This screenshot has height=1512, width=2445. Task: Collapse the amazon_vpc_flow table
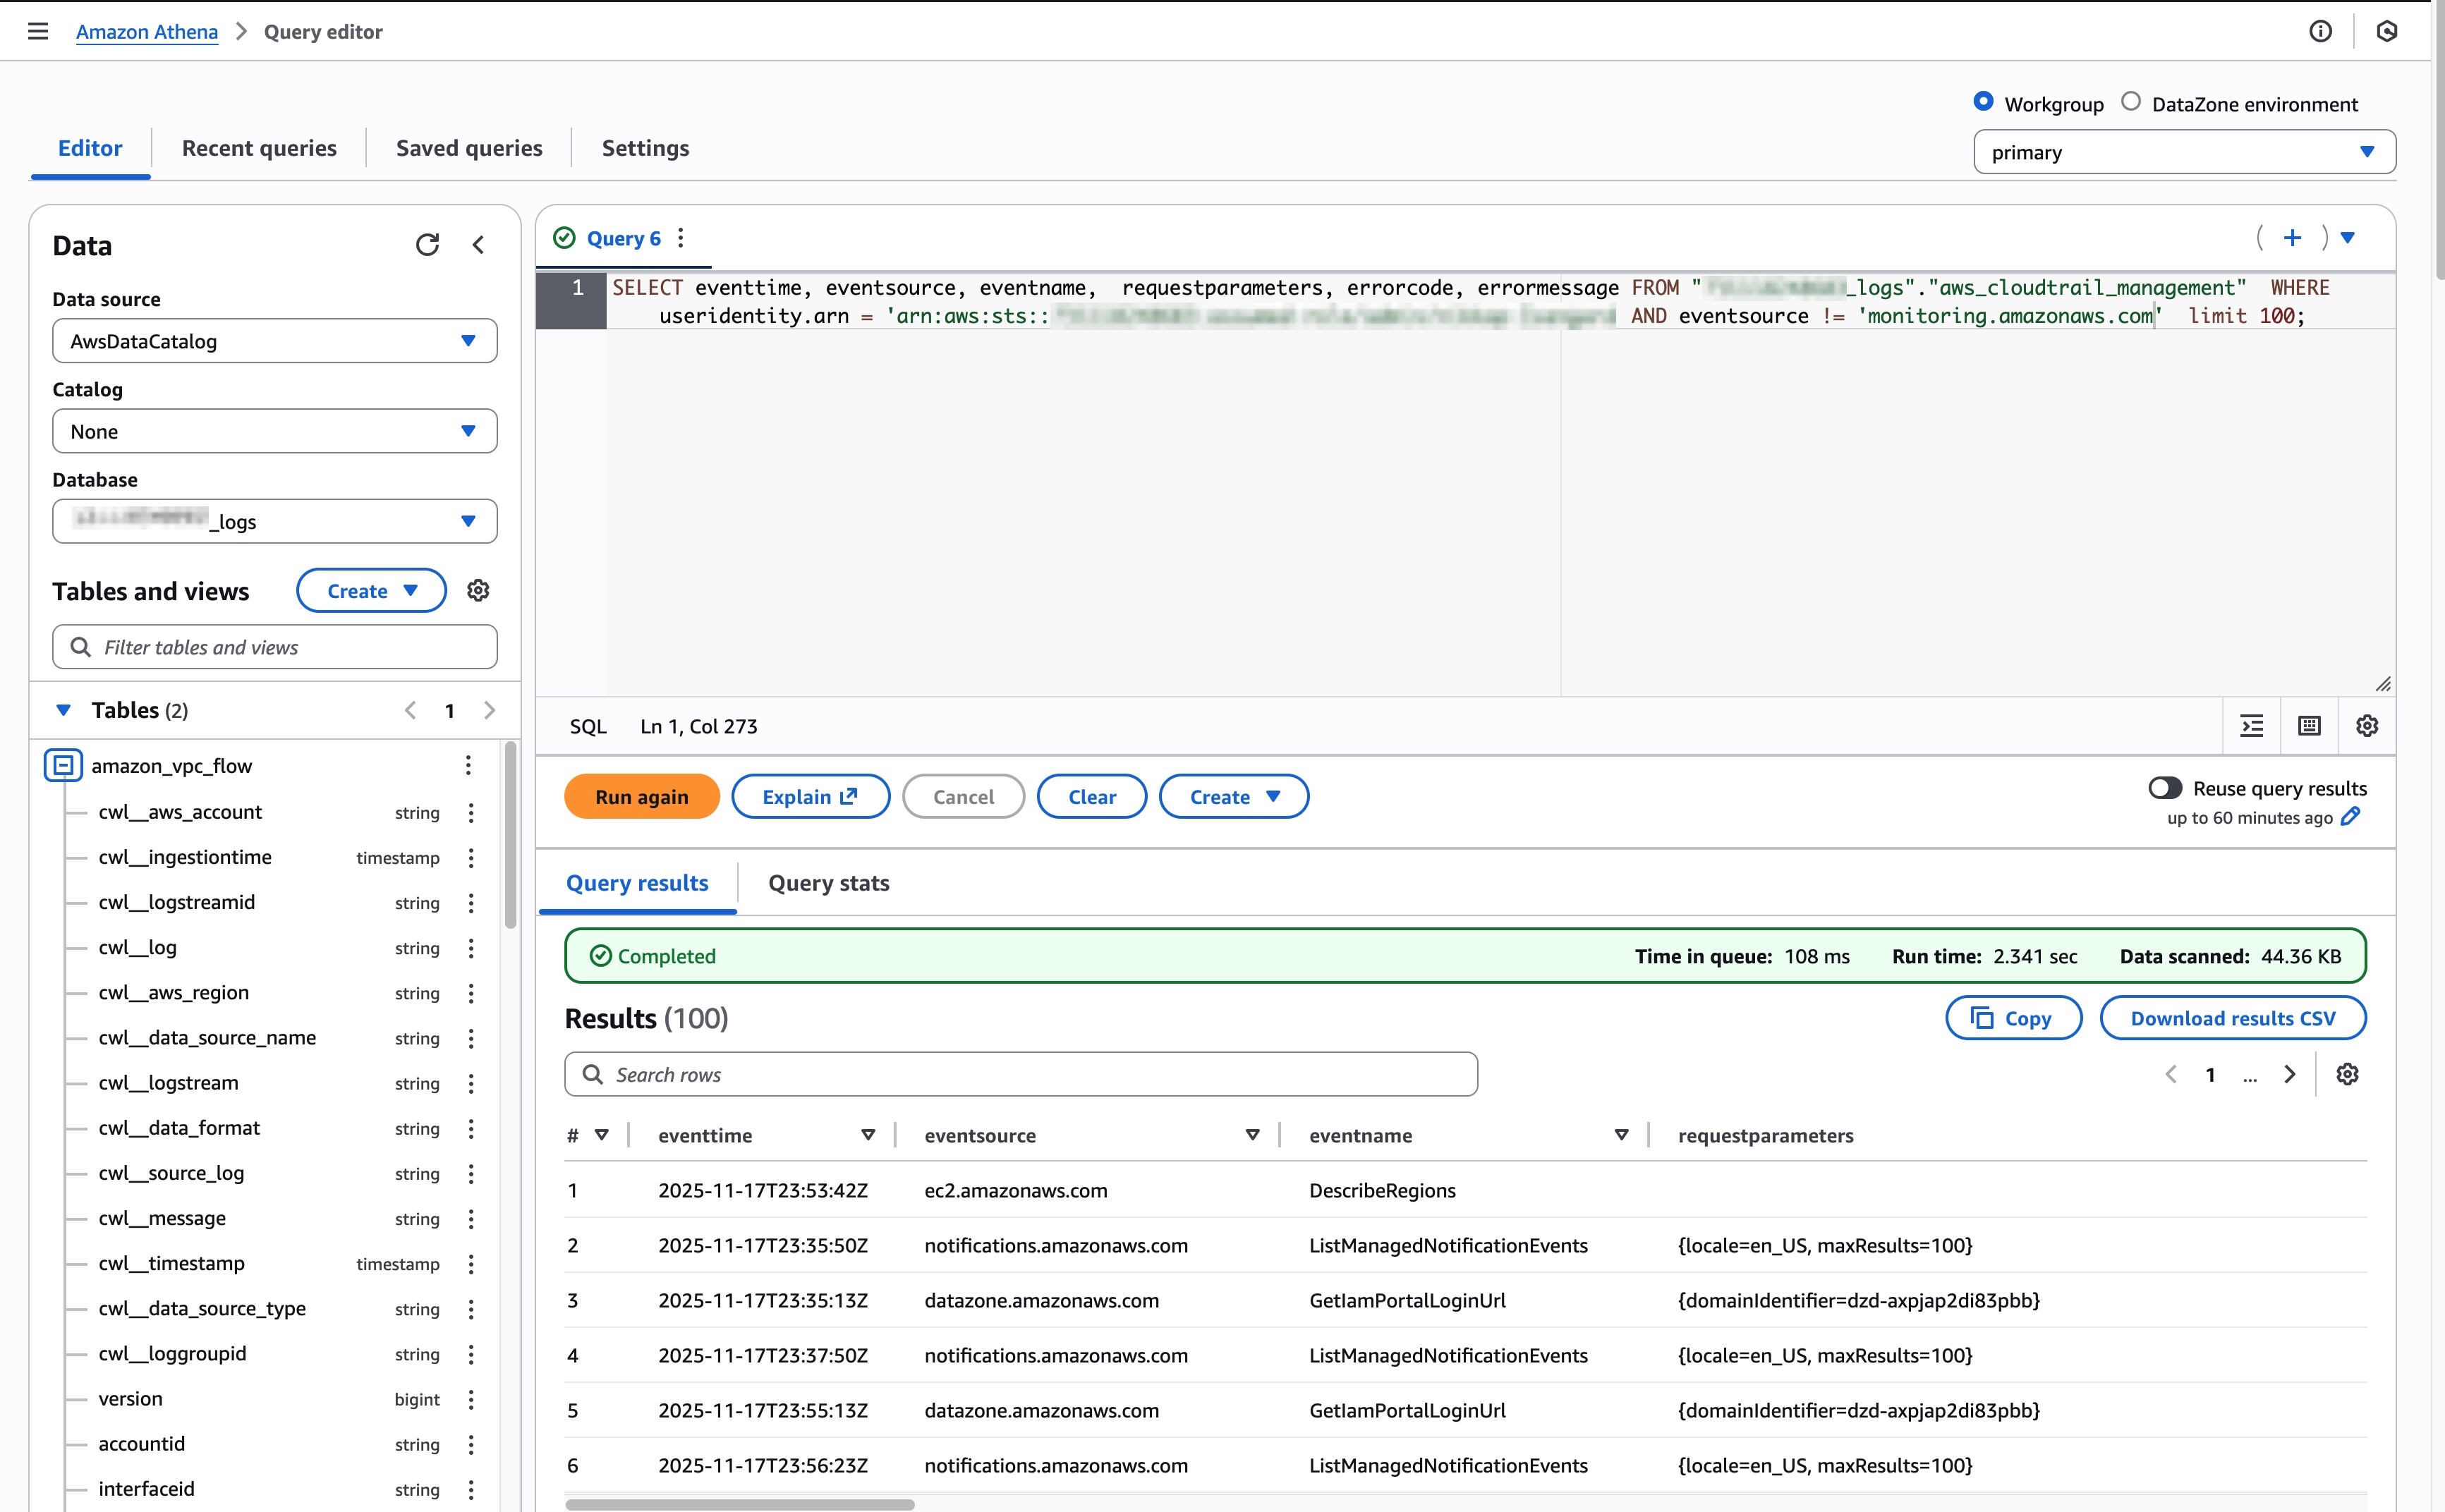click(63, 766)
